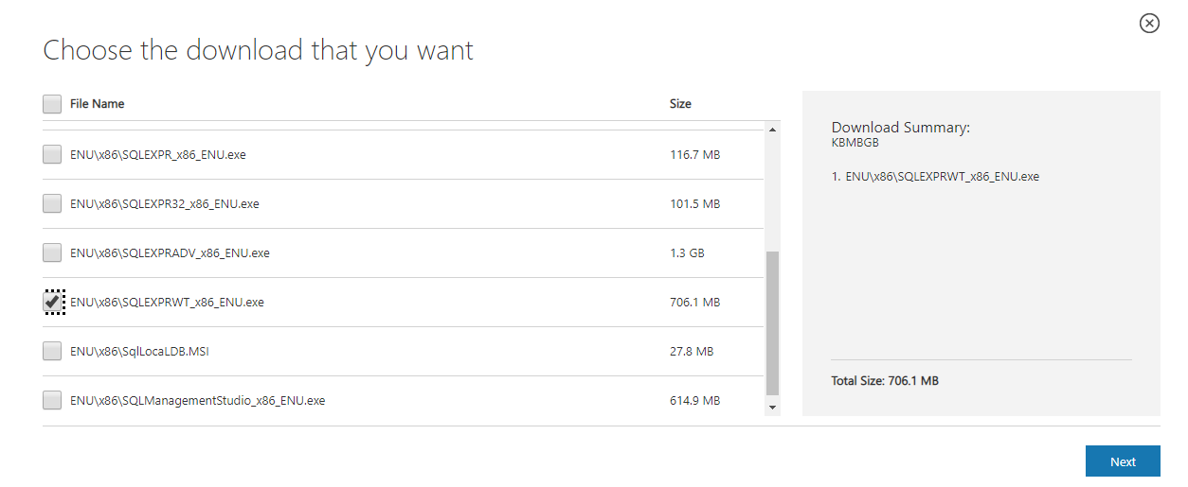Check the select-all File Name checkbox
Image resolution: width=1188 pixels, height=487 pixels.
(x=52, y=104)
